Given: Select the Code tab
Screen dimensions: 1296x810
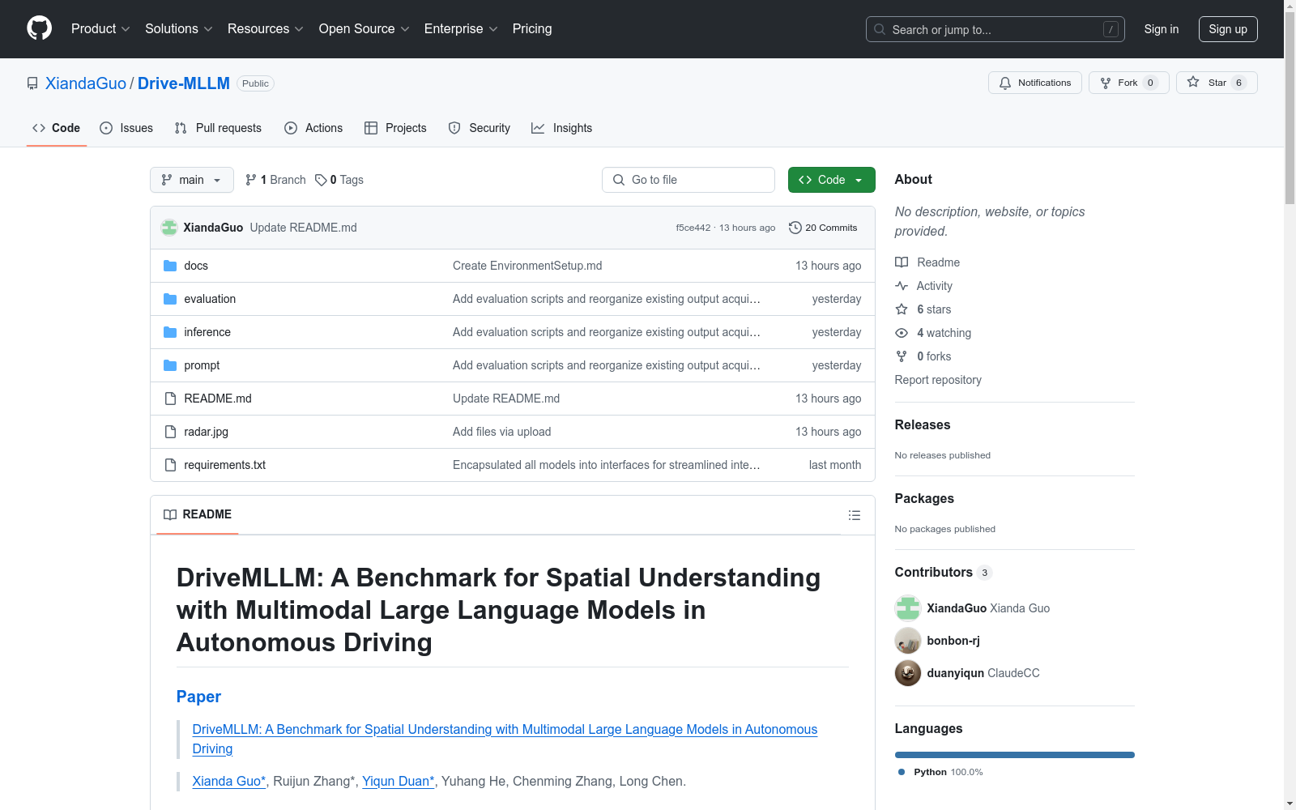Looking at the screenshot, I should coord(56,128).
